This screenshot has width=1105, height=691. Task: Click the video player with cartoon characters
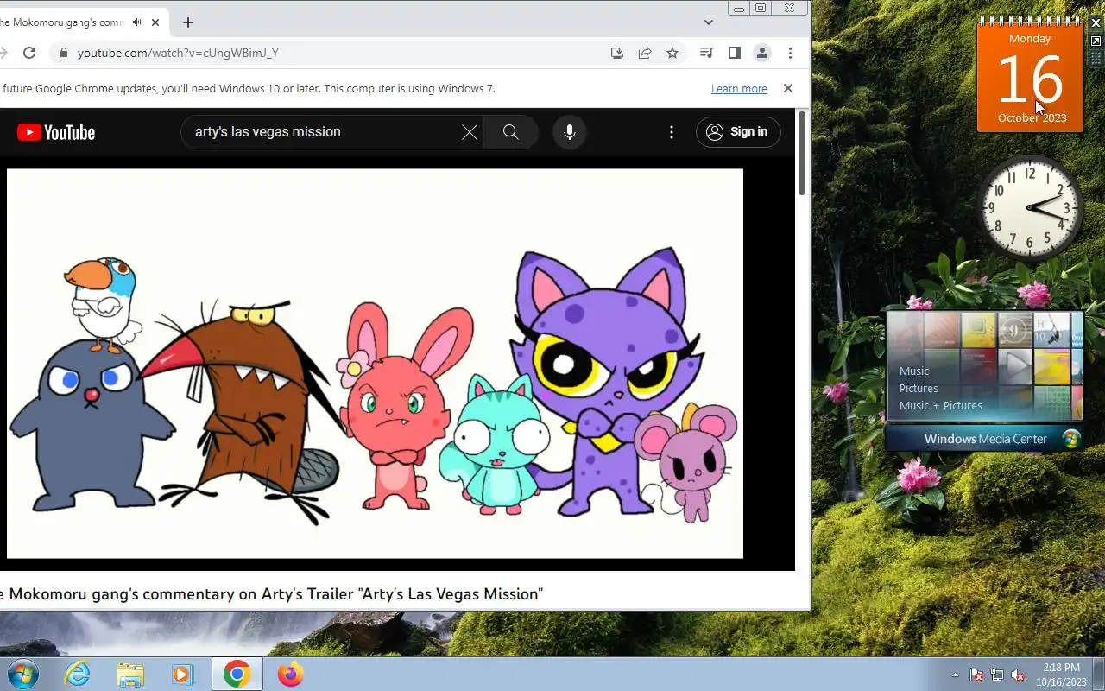(x=375, y=364)
